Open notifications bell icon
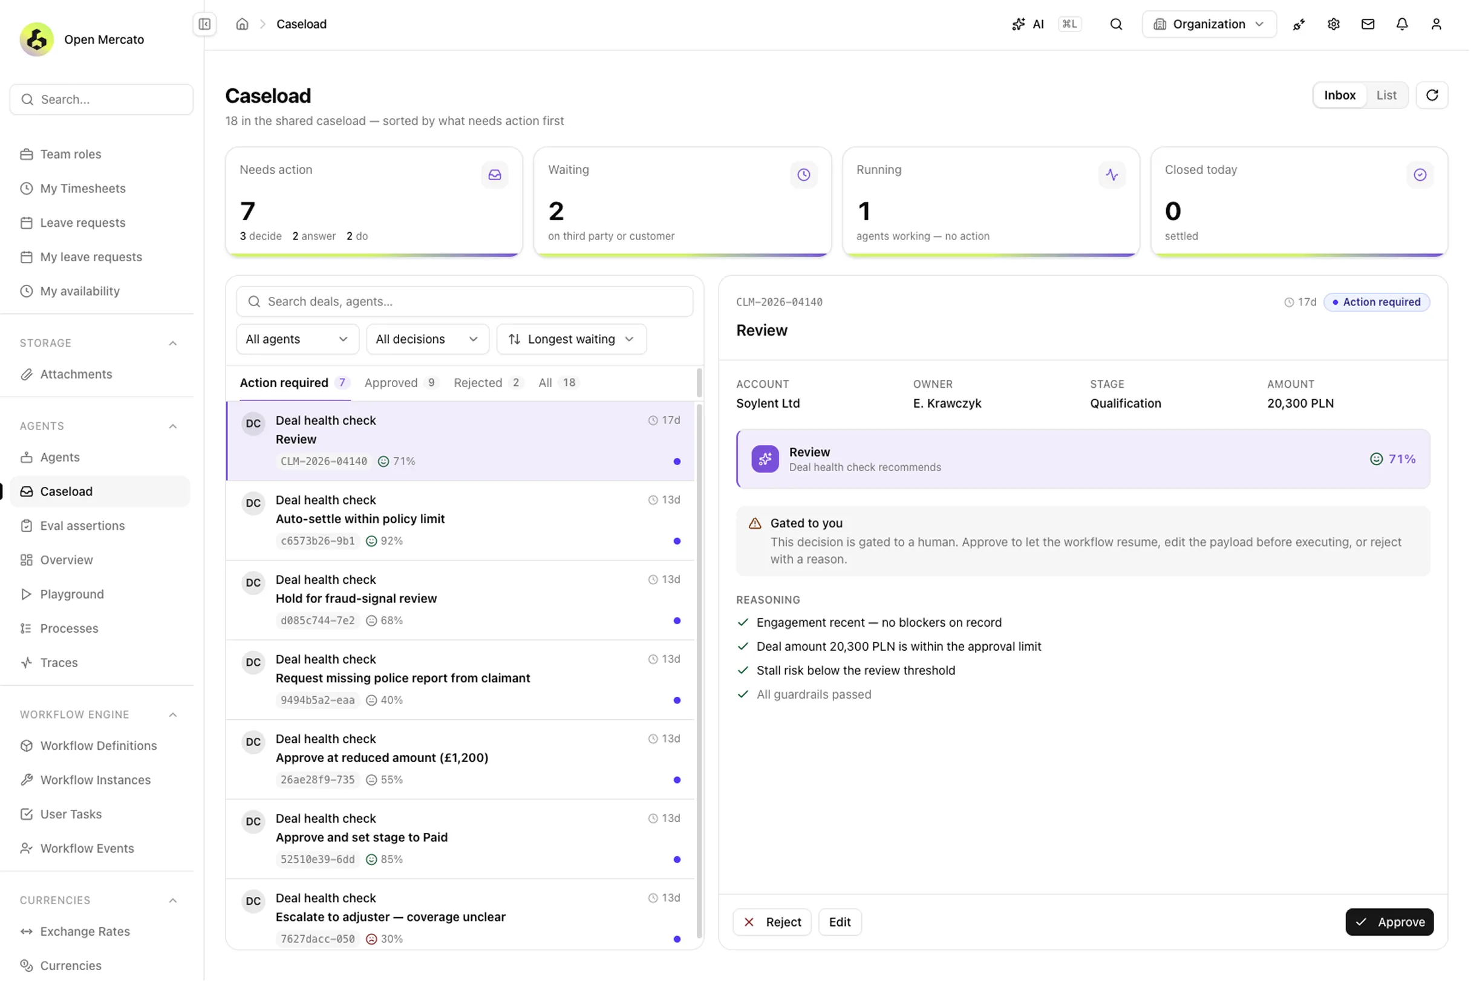 (x=1402, y=24)
